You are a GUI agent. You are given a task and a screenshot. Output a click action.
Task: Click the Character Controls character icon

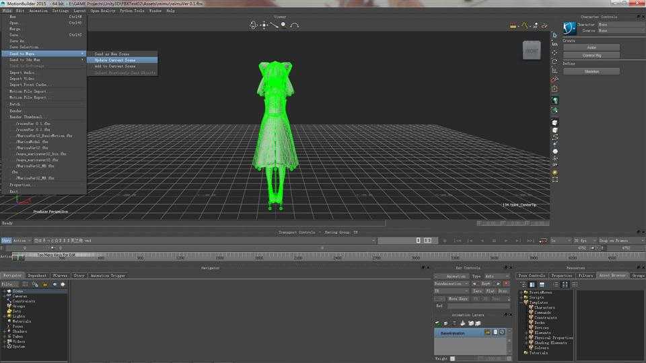pyautogui.click(x=569, y=28)
